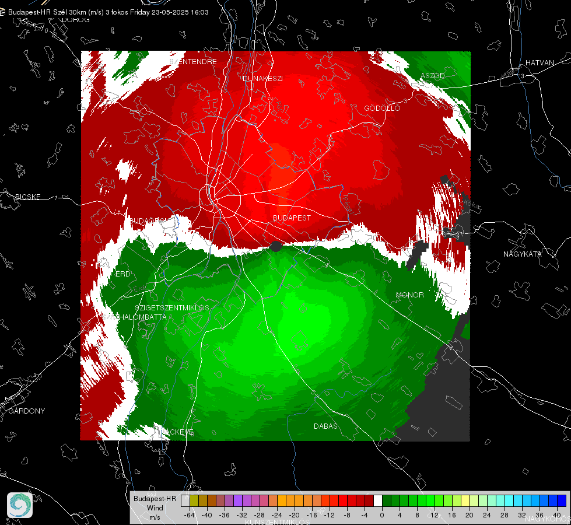Click the Budapest-HR text in legend
571x525 pixels.
pos(155,499)
